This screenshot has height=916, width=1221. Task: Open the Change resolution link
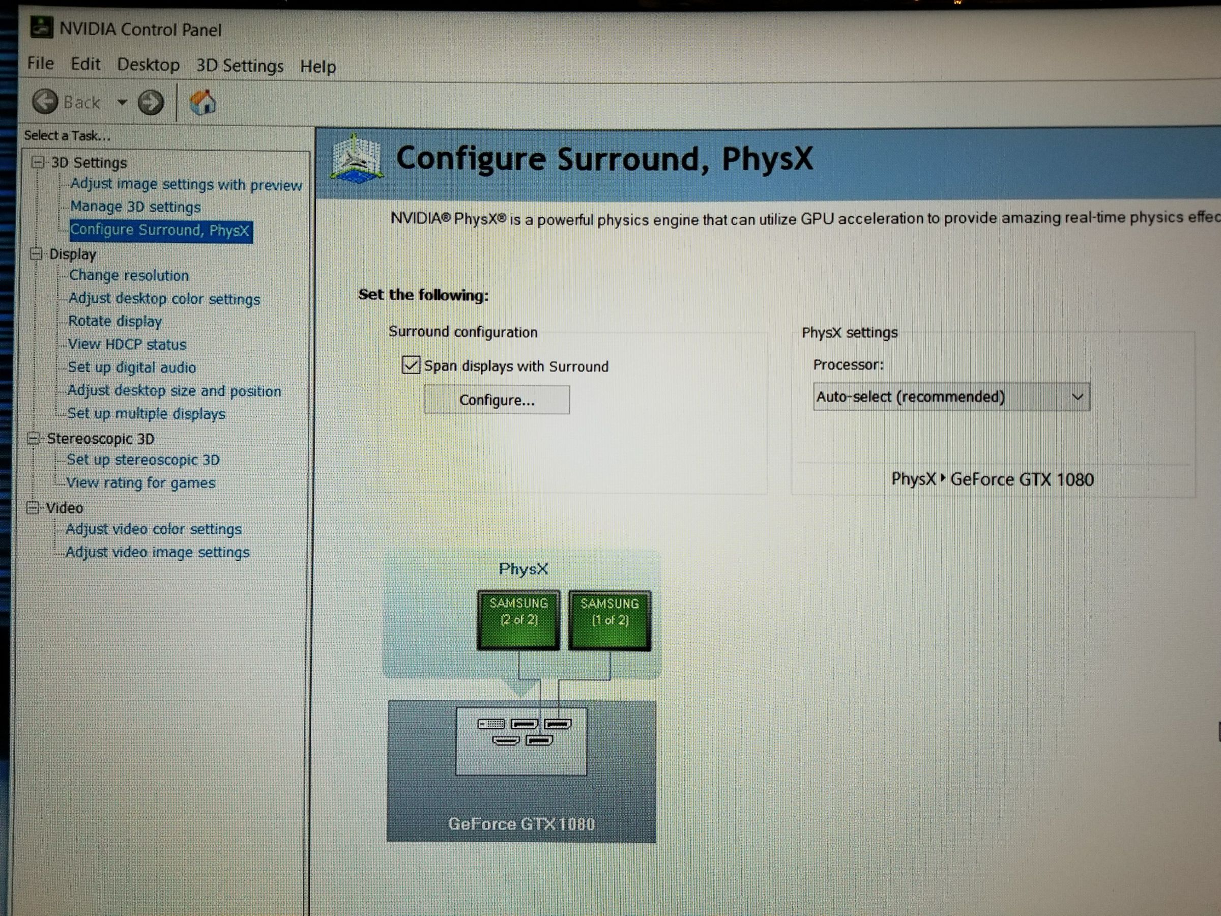[129, 275]
